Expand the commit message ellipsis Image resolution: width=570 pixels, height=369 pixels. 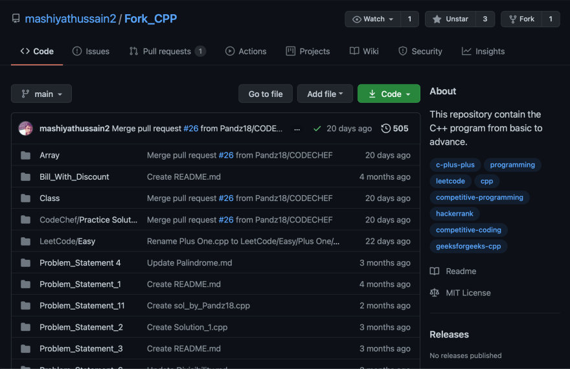(x=297, y=129)
